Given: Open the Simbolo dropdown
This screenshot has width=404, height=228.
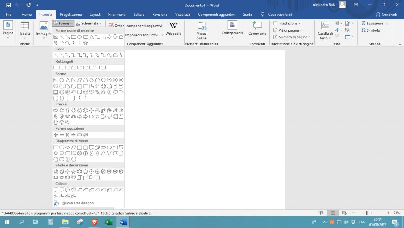Looking at the screenshot, I should (x=373, y=30).
